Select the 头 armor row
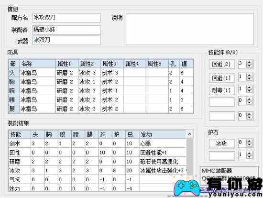 click(101, 73)
